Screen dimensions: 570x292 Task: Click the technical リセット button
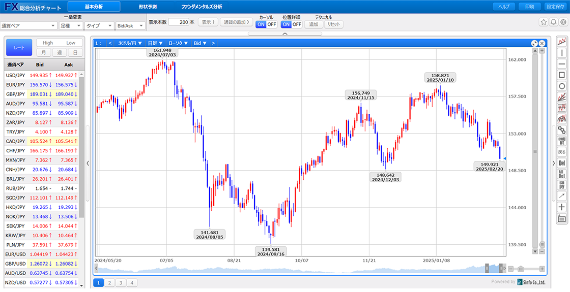334,24
